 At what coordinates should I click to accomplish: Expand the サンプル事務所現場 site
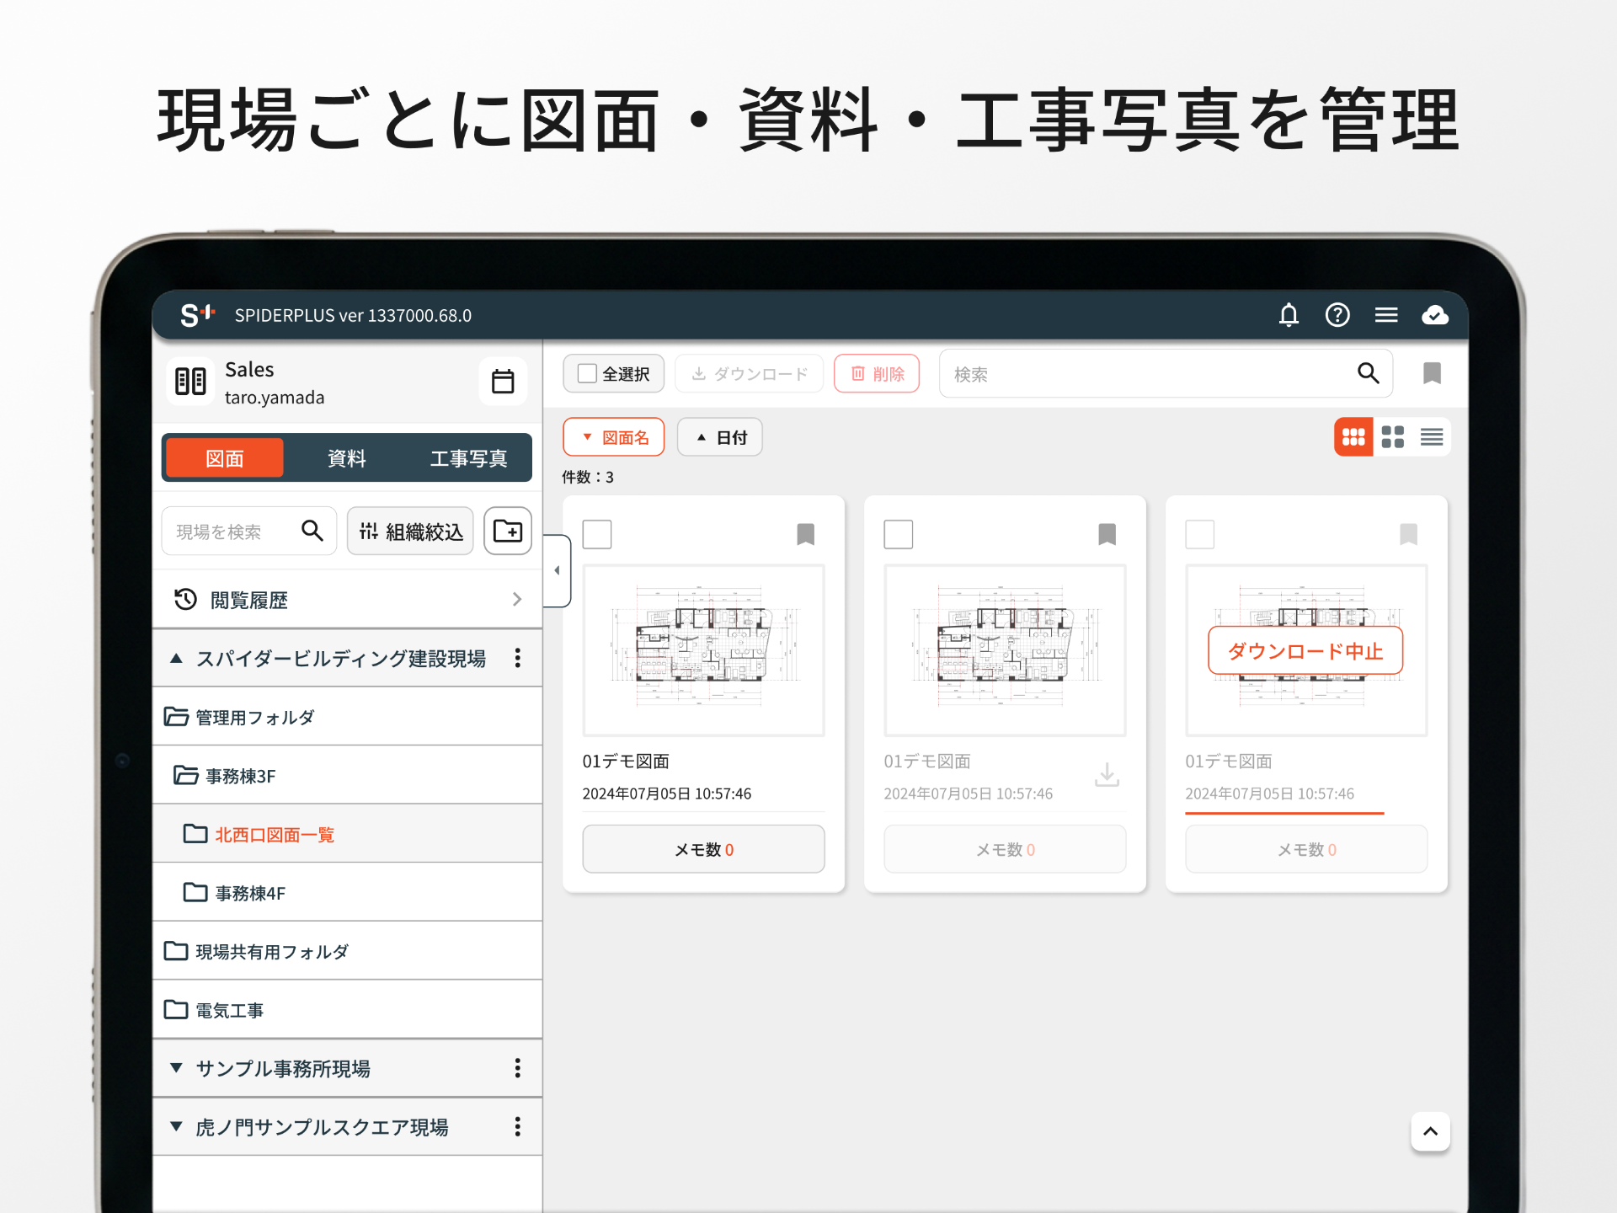pyautogui.click(x=176, y=1068)
